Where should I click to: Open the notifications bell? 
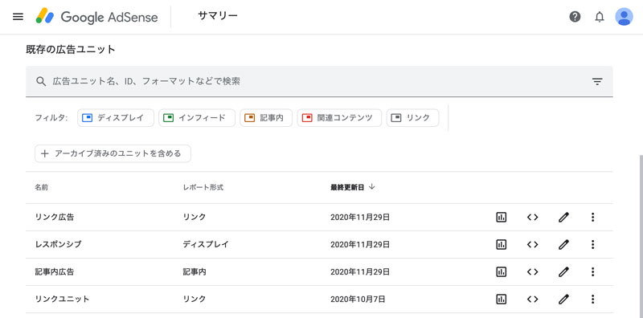(x=600, y=17)
